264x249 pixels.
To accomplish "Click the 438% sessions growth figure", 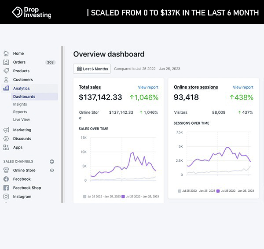I will point(242,97).
